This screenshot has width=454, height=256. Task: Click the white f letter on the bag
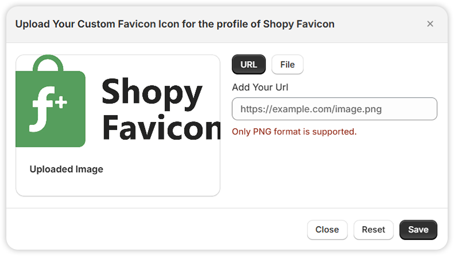[41, 109]
